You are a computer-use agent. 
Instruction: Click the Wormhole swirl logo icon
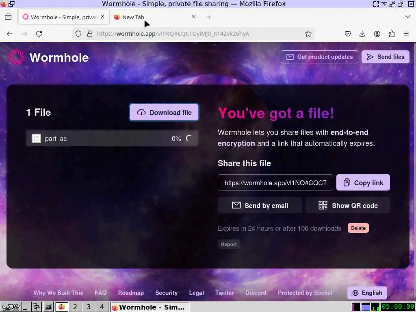[x=16, y=57]
